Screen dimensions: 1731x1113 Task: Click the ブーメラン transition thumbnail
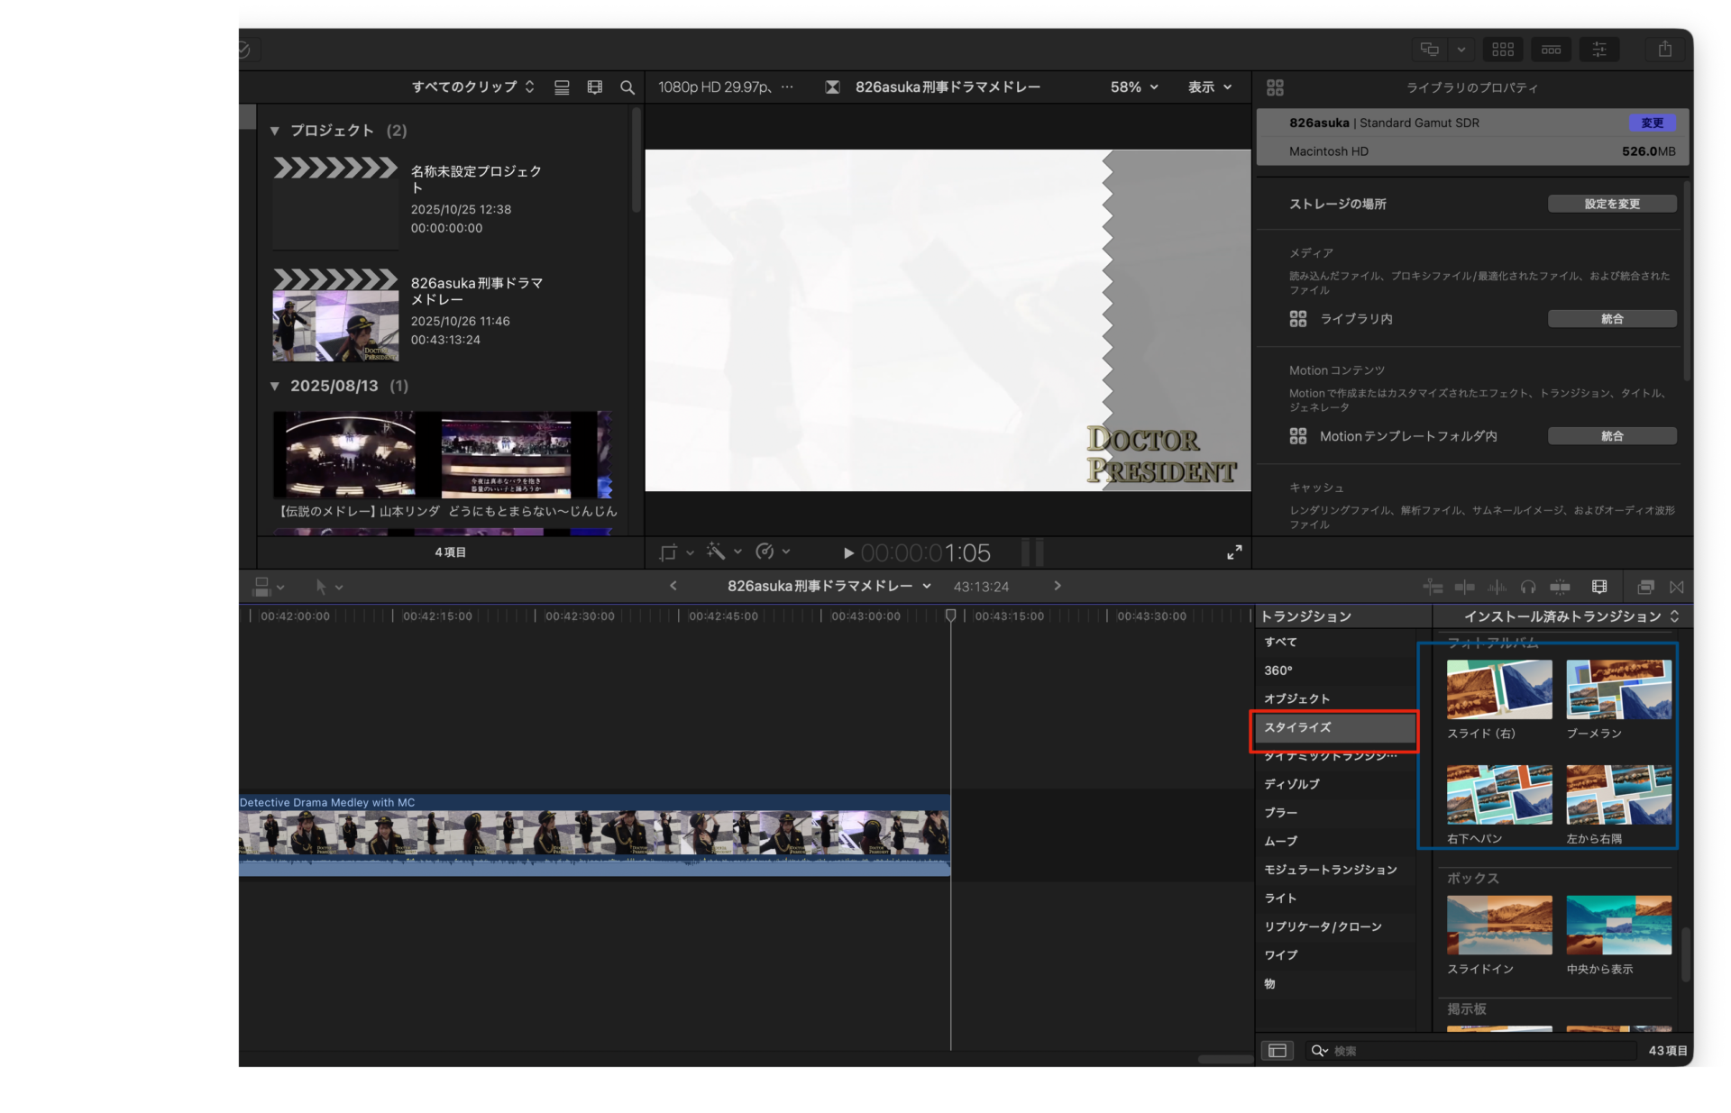click(1618, 689)
